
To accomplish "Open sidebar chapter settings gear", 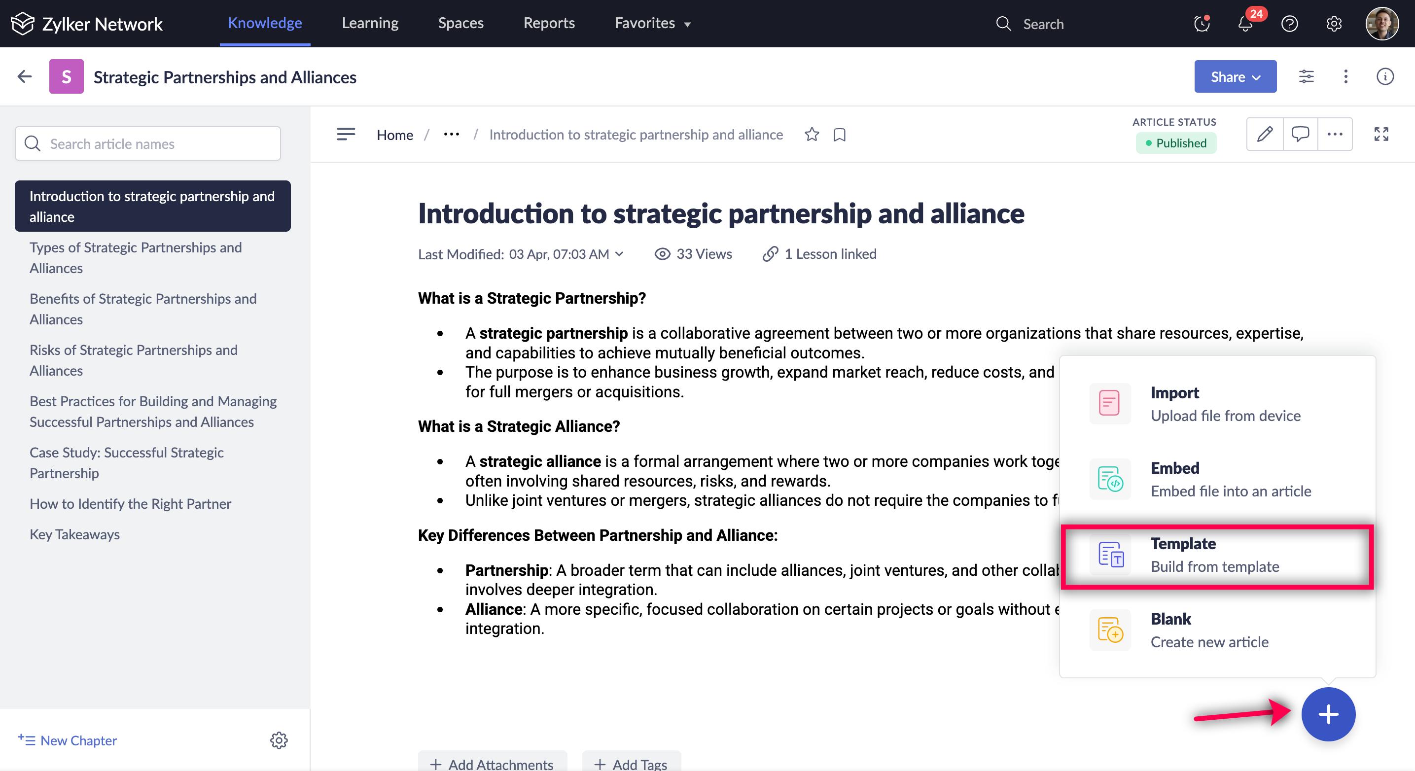I will pos(279,740).
